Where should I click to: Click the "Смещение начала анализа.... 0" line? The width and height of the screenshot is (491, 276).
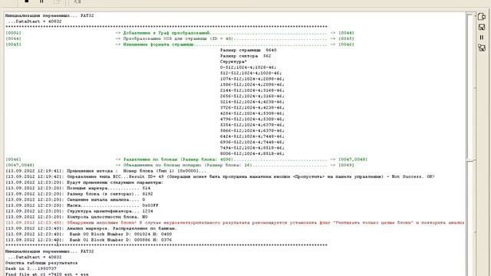75,199
